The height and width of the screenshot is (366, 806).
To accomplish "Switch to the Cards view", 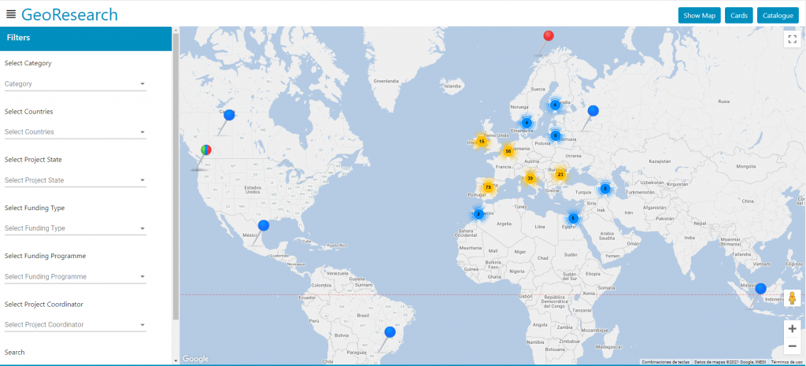I will click(x=738, y=15).
